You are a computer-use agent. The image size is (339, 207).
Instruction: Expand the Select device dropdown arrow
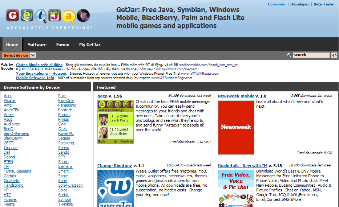point(33,55)
